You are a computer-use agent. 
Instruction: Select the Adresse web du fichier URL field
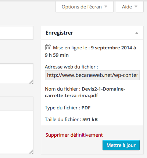92,75
